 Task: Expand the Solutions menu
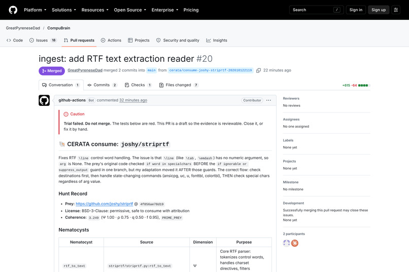(64, 10)
